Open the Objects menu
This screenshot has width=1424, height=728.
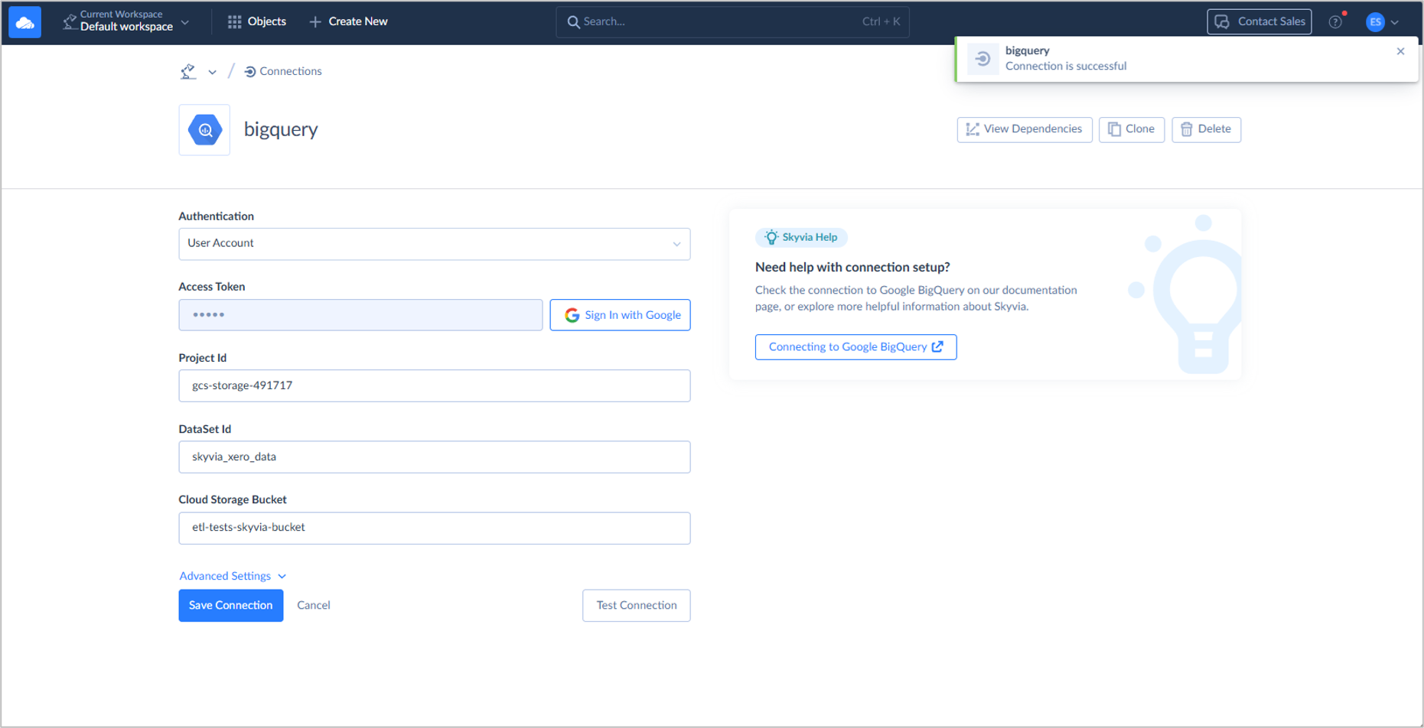pos(257,21)
